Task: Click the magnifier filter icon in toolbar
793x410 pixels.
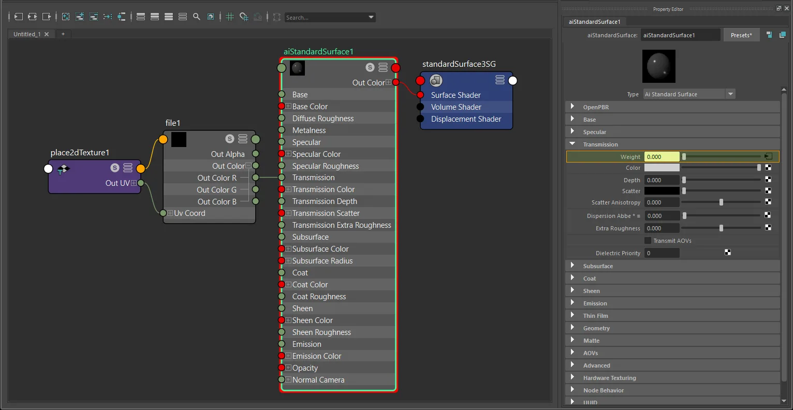Action: pyautogui.click(x=197, y=17)
